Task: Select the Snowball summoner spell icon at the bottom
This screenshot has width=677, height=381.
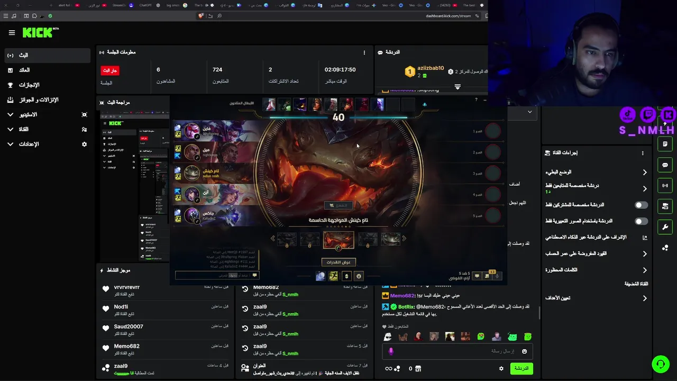Action: [320, 276]
